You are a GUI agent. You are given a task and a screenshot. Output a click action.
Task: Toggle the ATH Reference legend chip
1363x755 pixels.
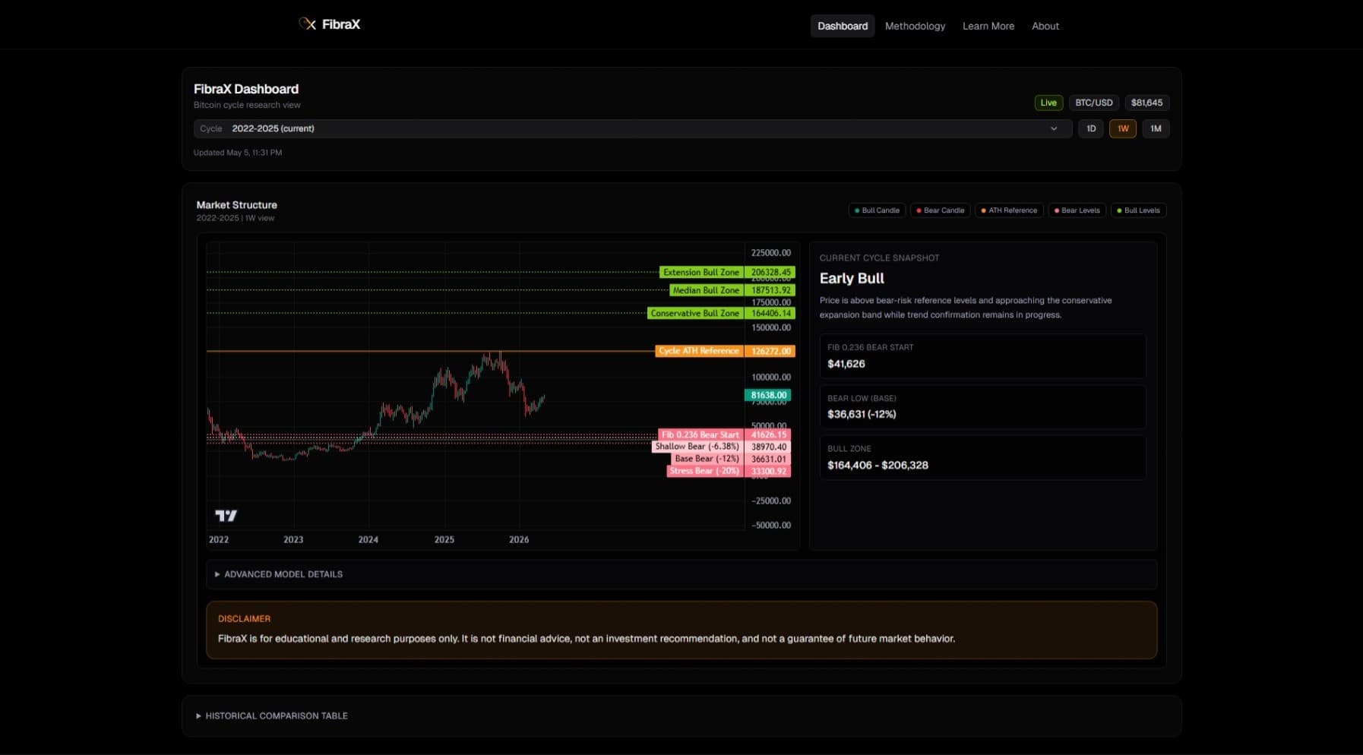[1009, 210]
